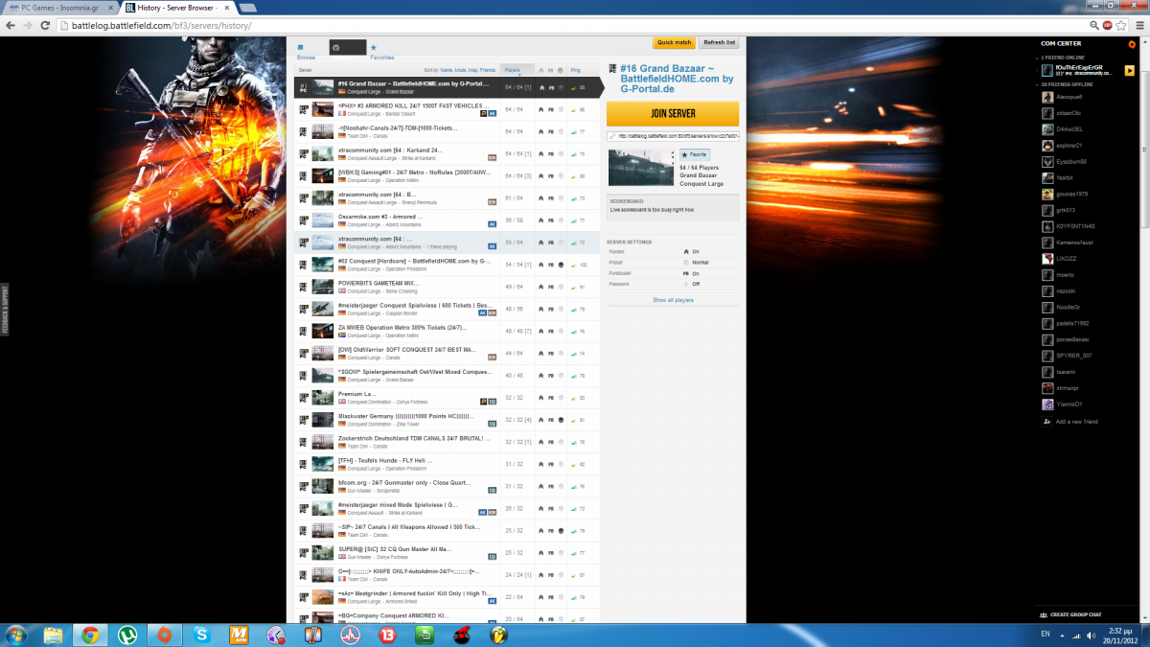
Task: Select Za MWEB Operation Metro 300% Tickets server
Action: coord(448,331)
